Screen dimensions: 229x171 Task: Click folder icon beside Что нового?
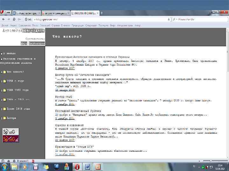[4, 72]
